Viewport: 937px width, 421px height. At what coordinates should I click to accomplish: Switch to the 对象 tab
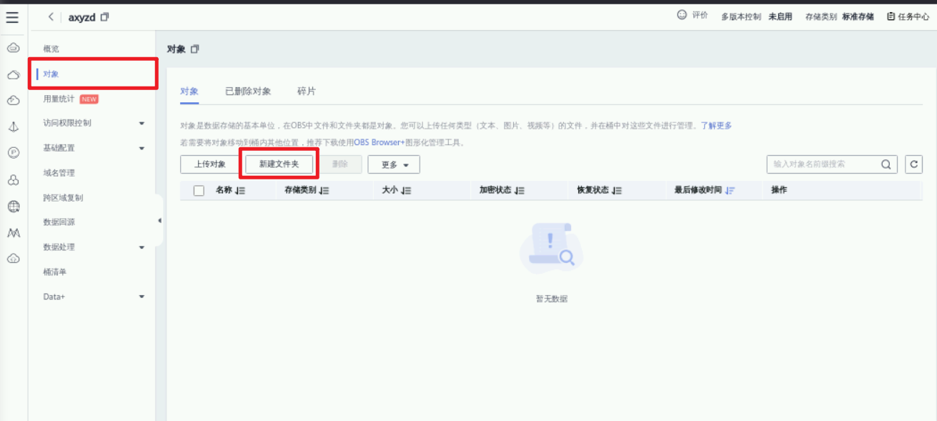click(x=189, y=91)
